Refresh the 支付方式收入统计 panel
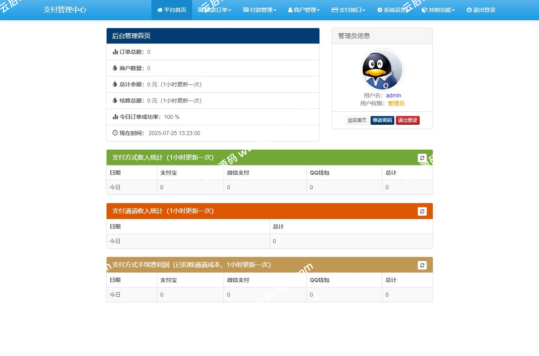This screenshot has height=356, width=539. 422,157
